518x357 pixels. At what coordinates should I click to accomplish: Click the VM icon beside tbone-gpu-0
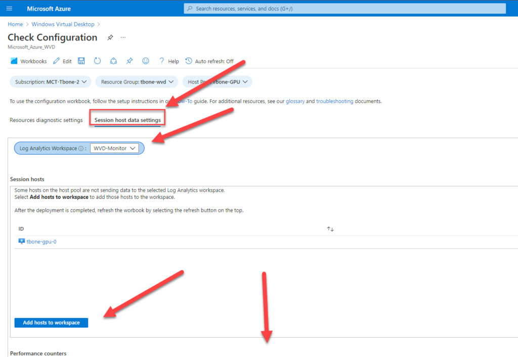coord(21,241)
